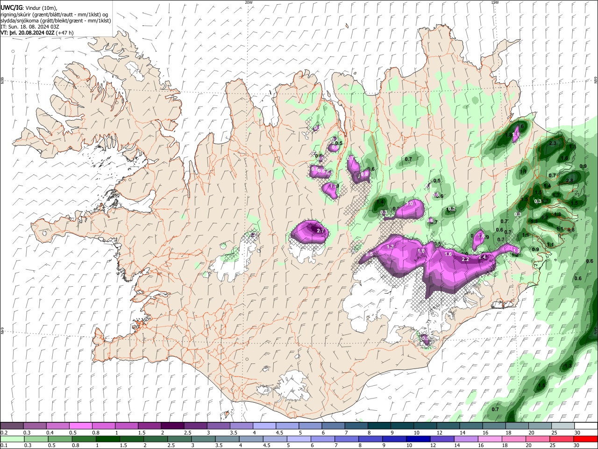Click the '(+47 h)' forecast offset text
Viewport: 598px width, 449px height.
point(64,33)
